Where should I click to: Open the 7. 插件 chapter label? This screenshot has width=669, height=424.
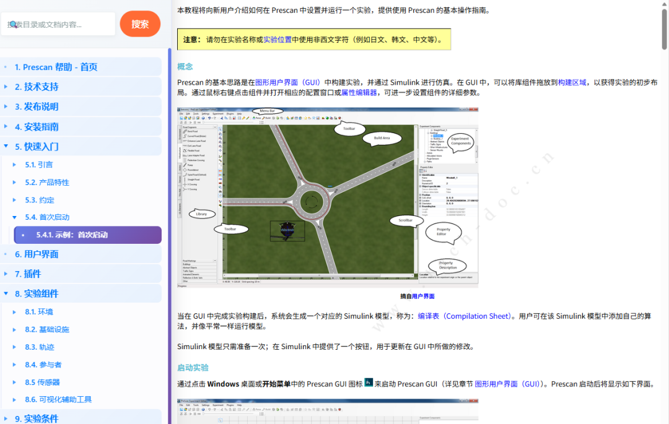28,274
